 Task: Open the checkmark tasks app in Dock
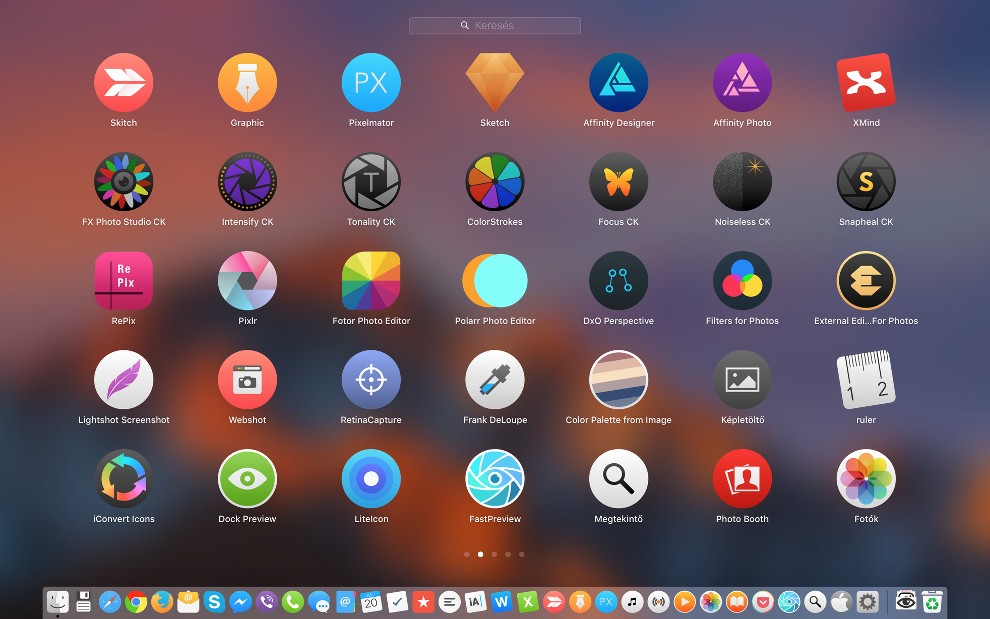tap(397, 602)
